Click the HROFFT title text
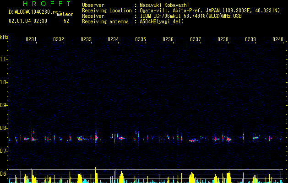Viewport: 288px width, 183px height. (x=47, y=4)
